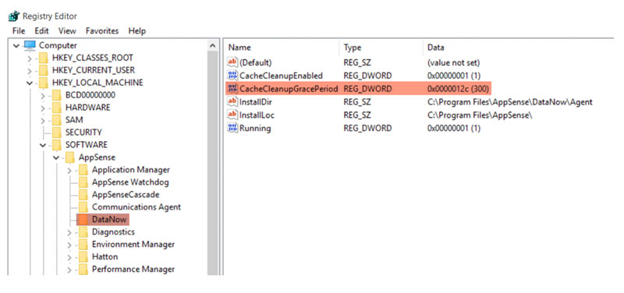Expand the SAM key
Screen dimensions: 624x293
click(43, 121)
